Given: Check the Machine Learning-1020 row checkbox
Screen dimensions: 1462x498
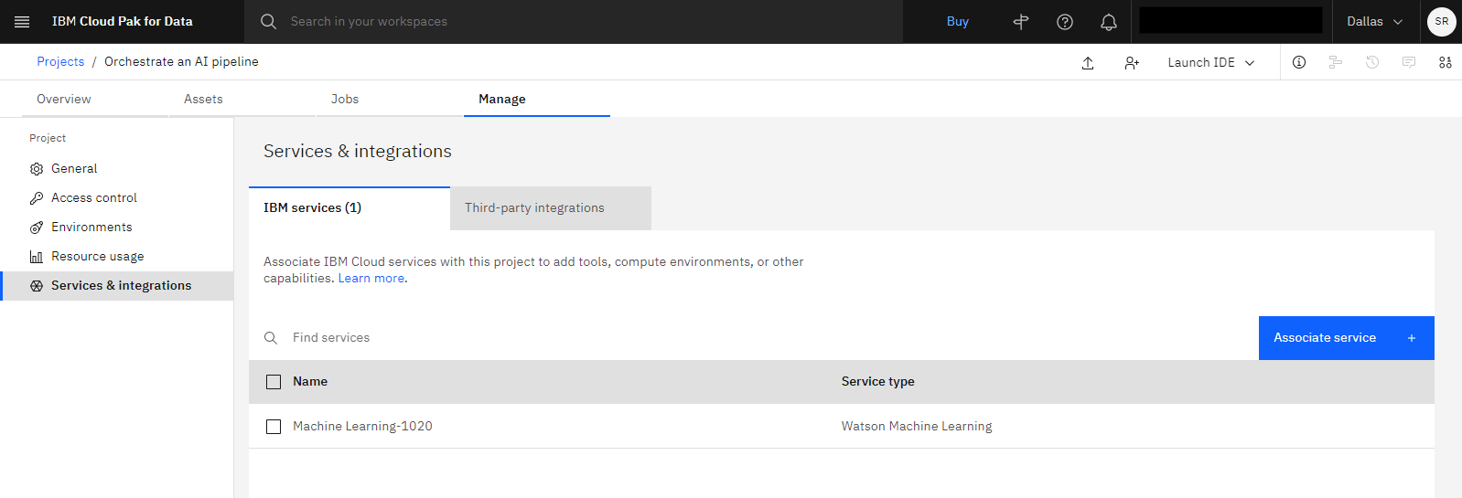Looking at the screenshot, I should tap(274, 427).
